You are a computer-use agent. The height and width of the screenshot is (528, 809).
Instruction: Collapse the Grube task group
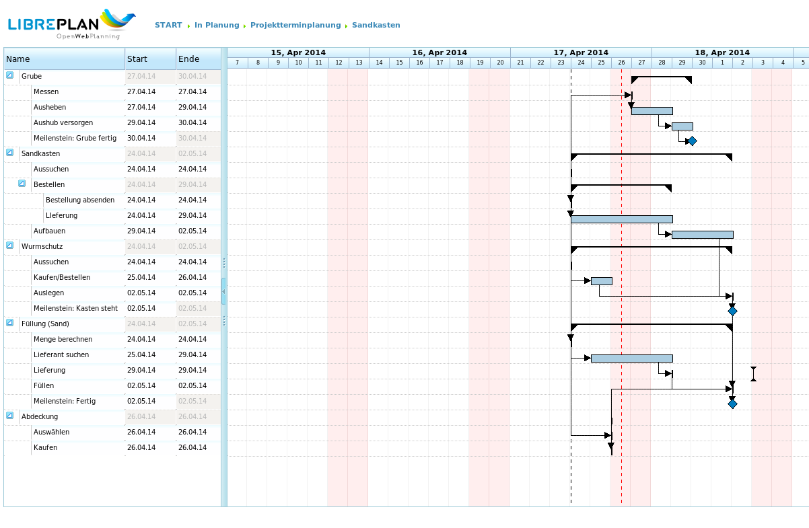click(x=10, y=75)
